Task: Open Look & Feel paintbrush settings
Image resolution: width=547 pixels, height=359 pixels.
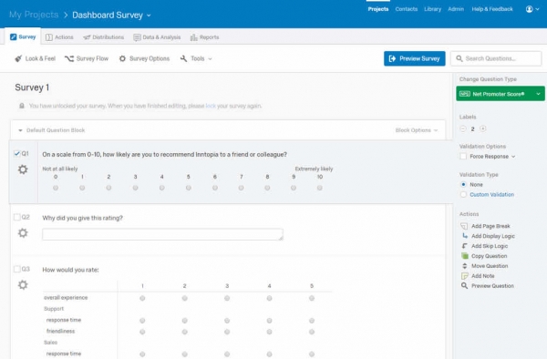Action: tap(35, 58)
